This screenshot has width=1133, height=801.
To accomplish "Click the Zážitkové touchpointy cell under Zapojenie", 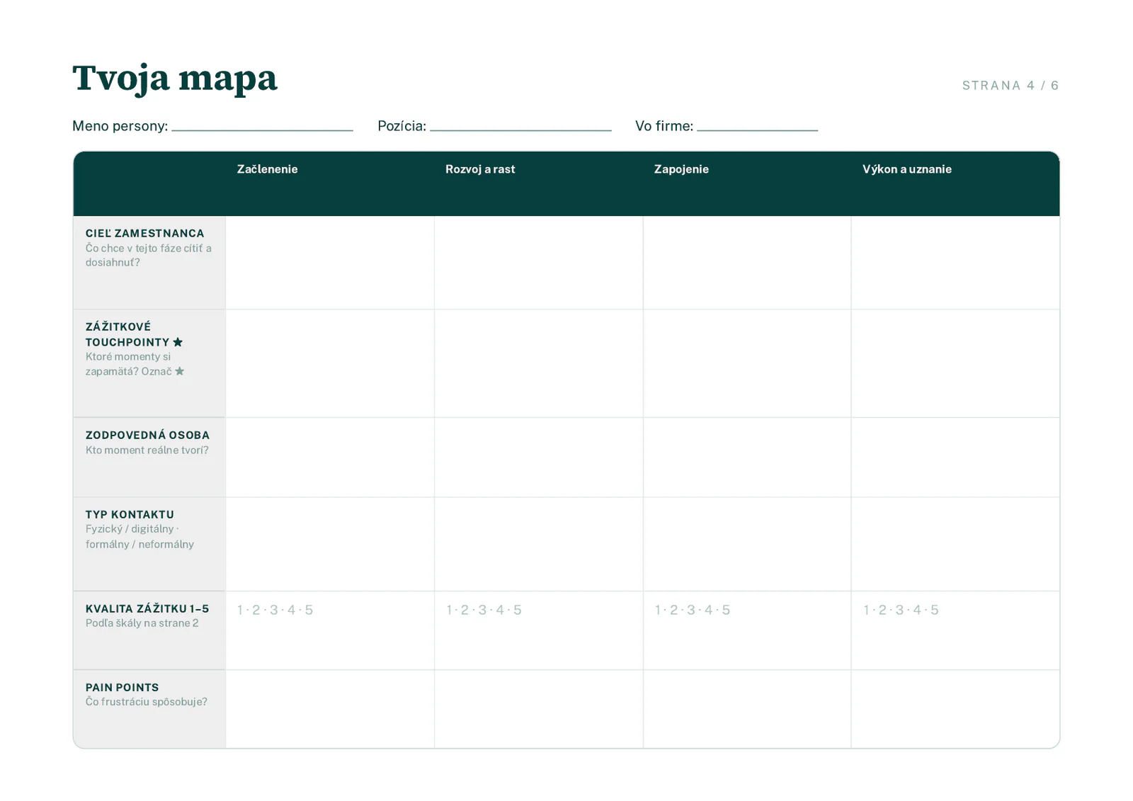I will 747,363.
